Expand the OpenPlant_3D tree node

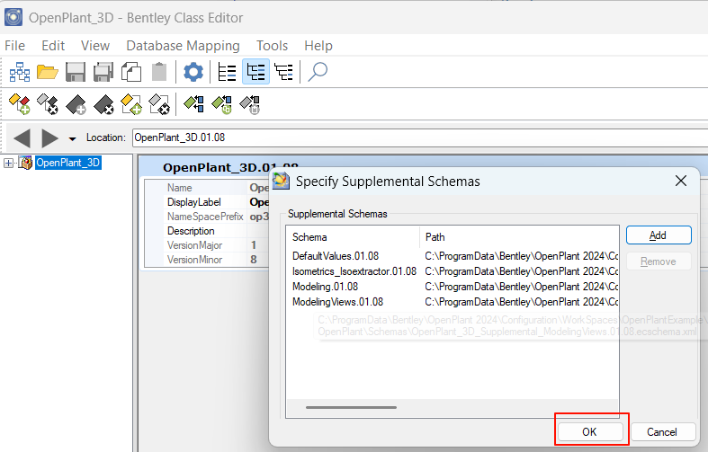tap(8, 163)
